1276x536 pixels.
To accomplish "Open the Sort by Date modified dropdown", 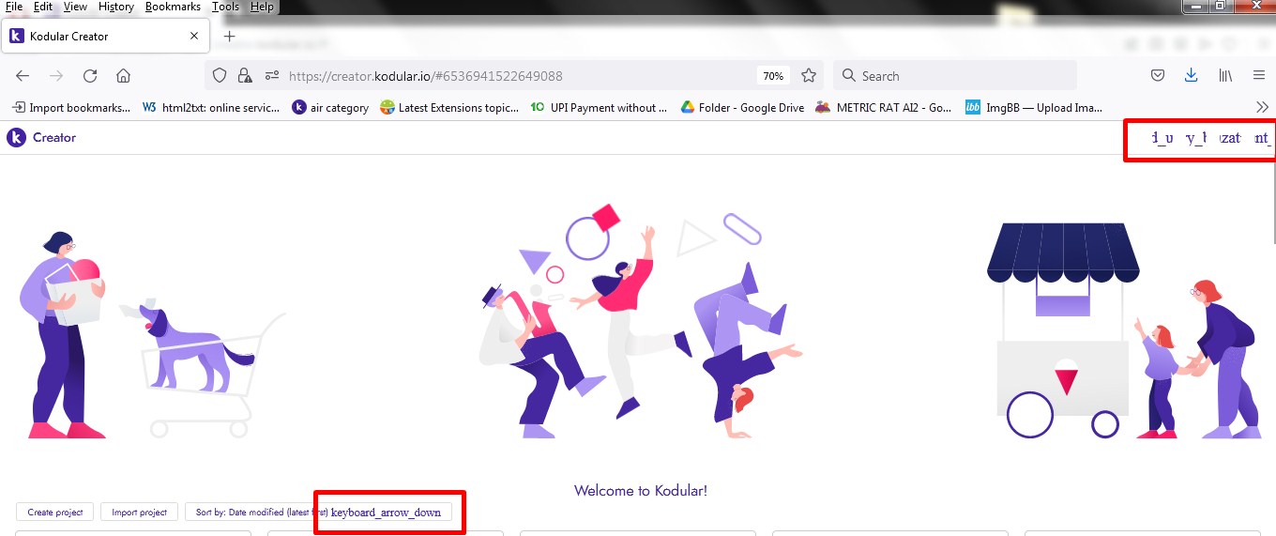I will [319, 513].
